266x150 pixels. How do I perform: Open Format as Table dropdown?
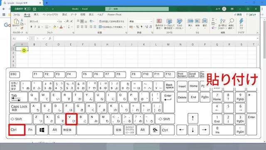pos(169,24)
